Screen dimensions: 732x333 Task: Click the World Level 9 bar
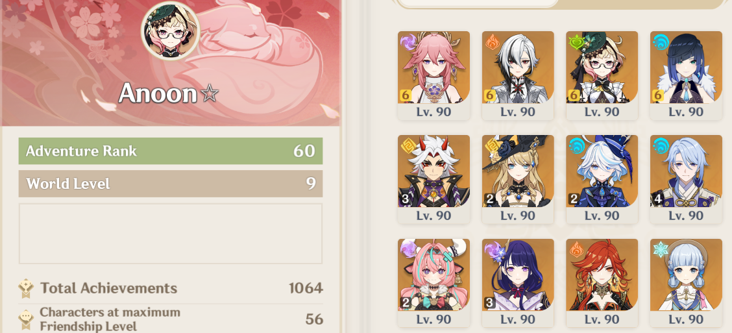tap(171, 184)
